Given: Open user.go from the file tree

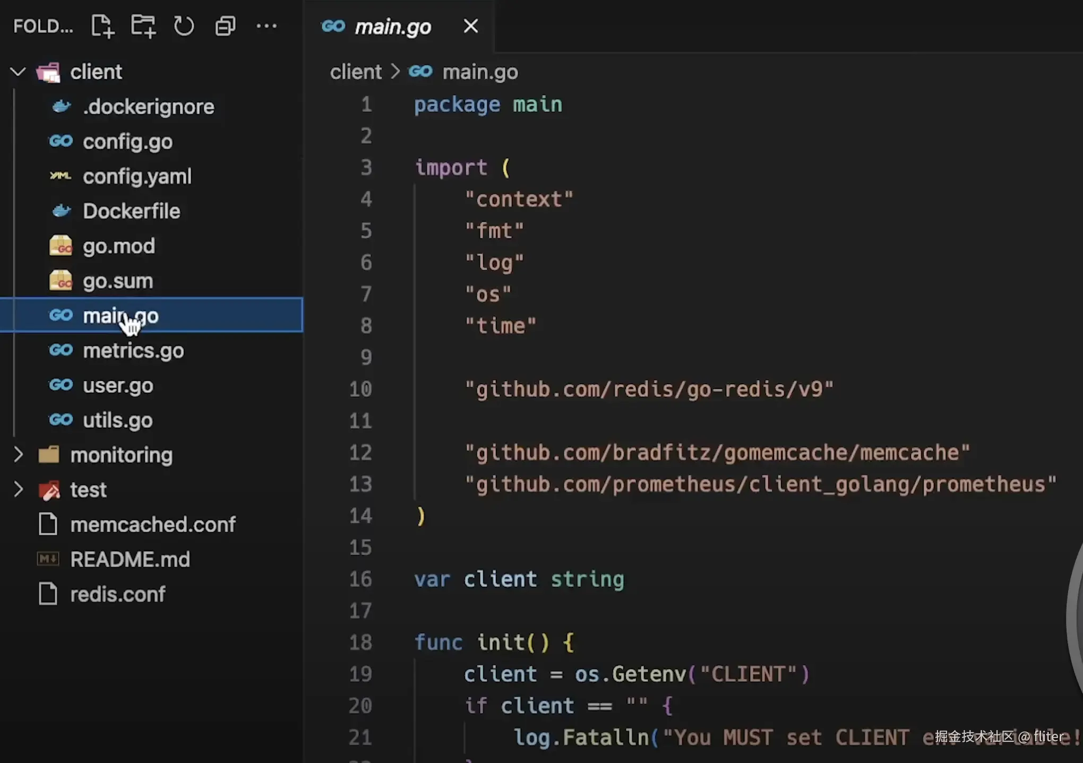Looking at the screenshot, I should tap(118, 386).
